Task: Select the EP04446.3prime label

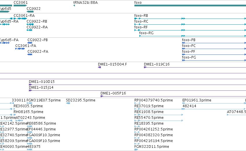Action: coord(41,130)
